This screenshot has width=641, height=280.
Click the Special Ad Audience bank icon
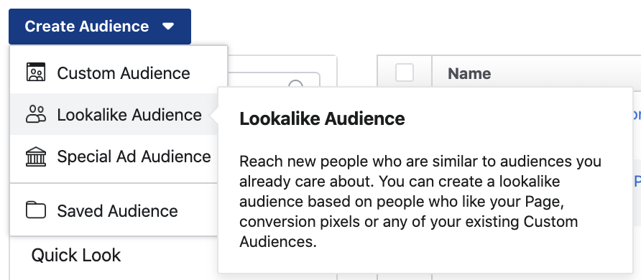point(36,157)
